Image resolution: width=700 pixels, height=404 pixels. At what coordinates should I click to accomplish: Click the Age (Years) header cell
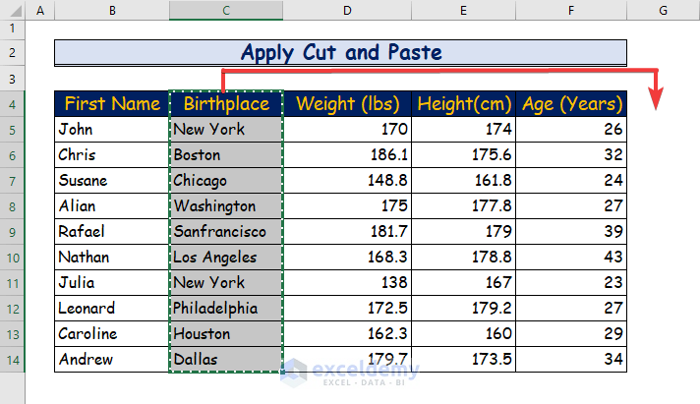pyautogui.click(x=571, y=104)
